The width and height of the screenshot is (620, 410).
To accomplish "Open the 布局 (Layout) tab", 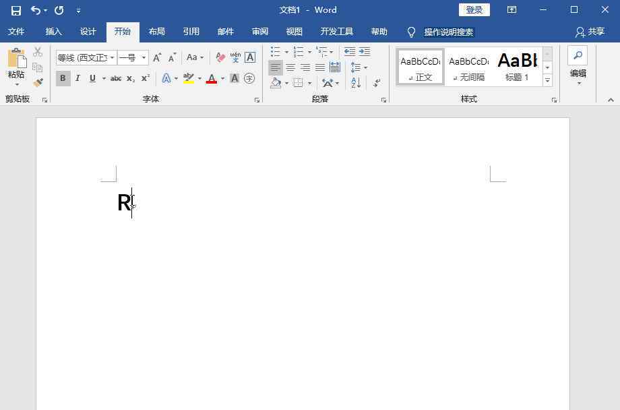I will pos(156,32).
